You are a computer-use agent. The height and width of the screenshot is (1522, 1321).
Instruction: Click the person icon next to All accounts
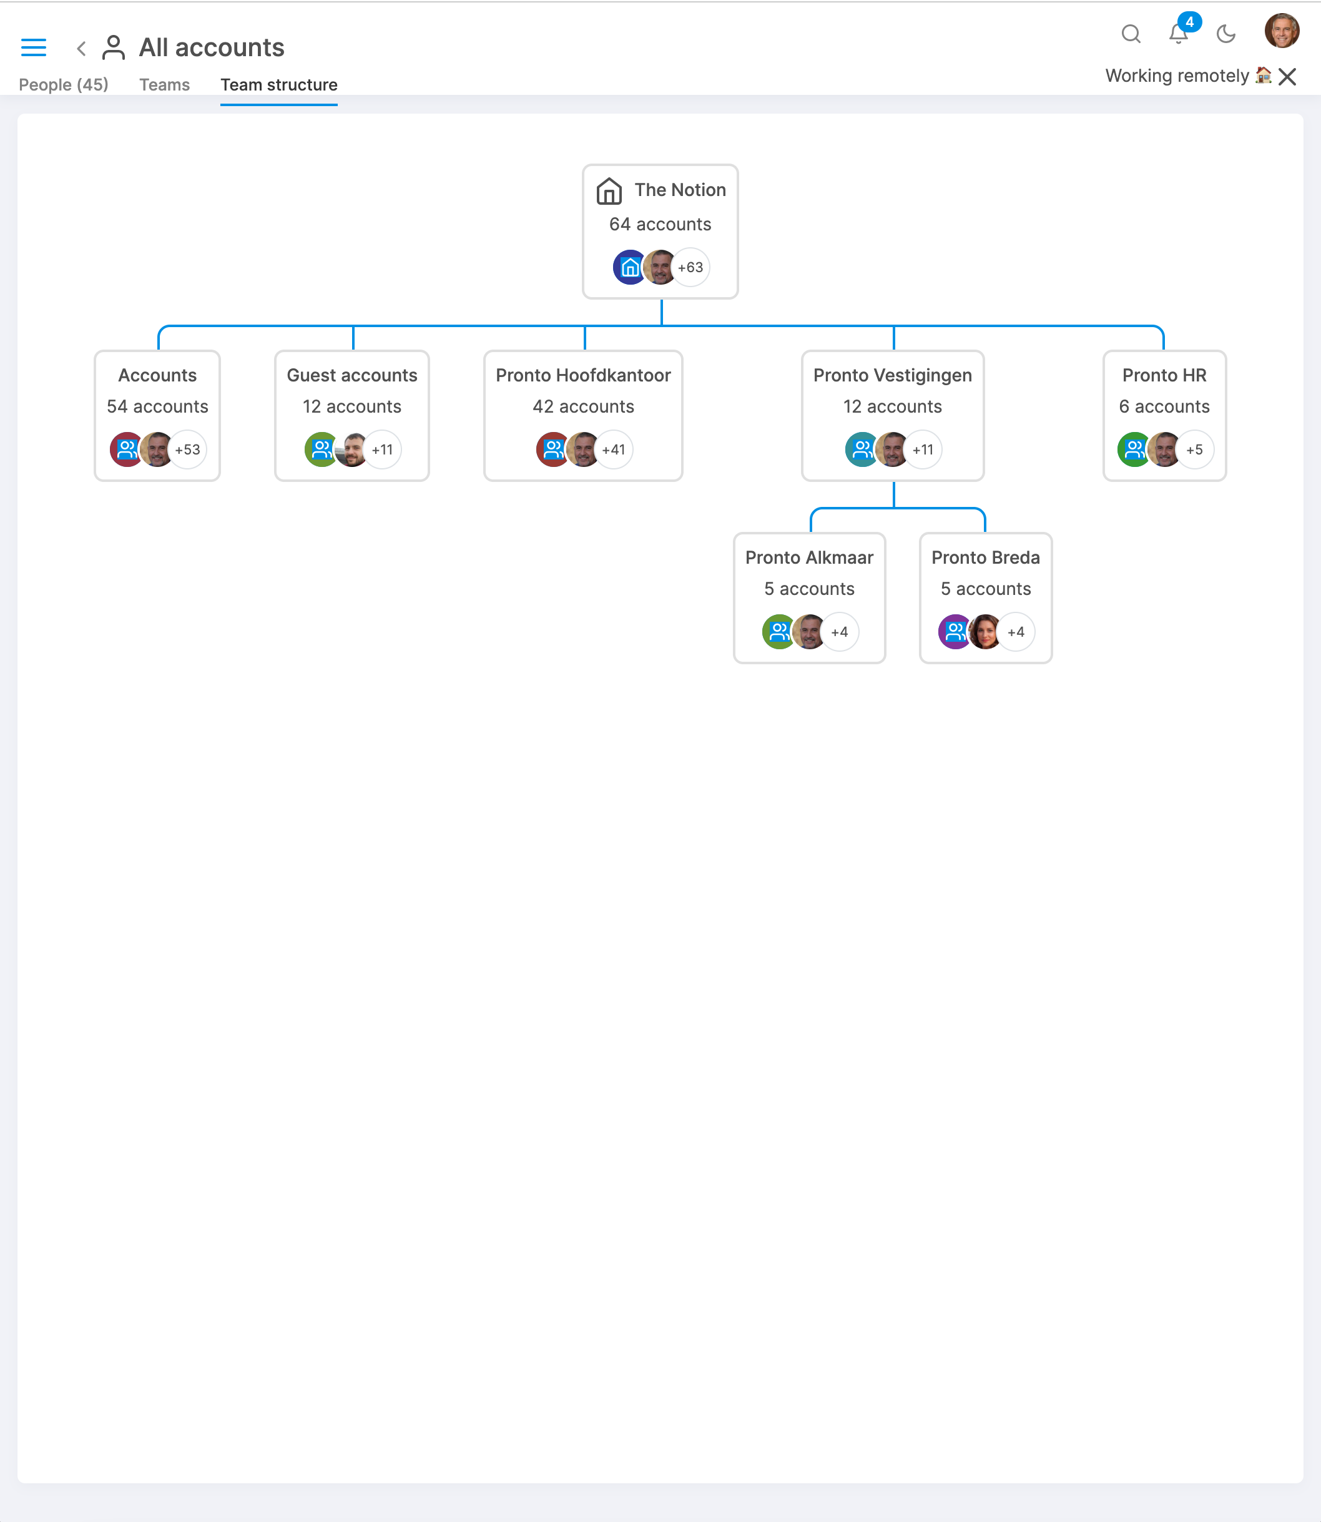coord(113,46)
